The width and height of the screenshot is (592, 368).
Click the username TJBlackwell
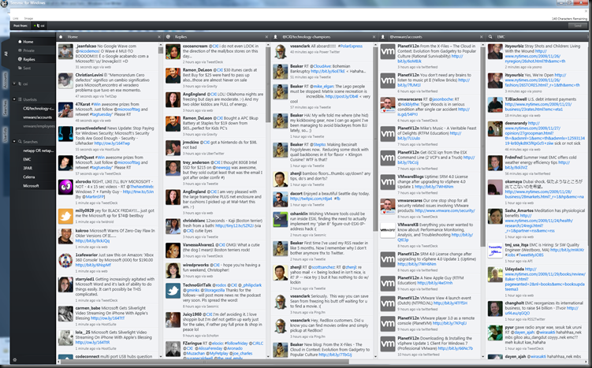pyautogui.click(x=516, y=99)
